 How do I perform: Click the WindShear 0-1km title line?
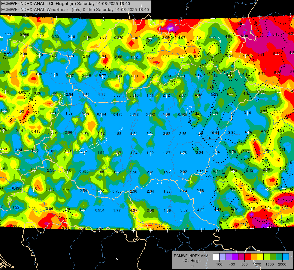75,10
